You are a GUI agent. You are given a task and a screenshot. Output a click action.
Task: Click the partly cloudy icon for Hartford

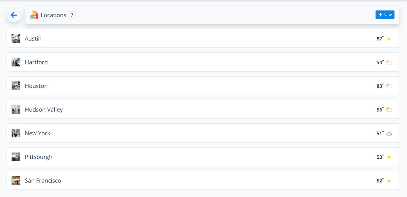coord(389,62)
